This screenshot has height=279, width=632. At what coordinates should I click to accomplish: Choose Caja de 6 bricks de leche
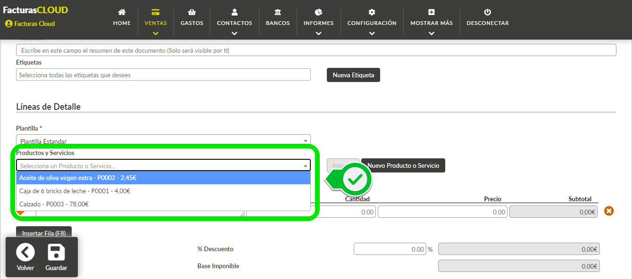pos(163,191)
